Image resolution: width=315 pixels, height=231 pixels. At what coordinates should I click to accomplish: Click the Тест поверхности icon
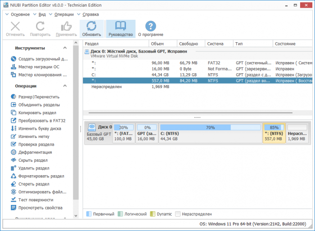tap(13, 200)
